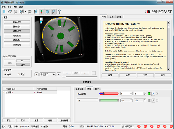Select the 高线 radio button

coord(19,74)
